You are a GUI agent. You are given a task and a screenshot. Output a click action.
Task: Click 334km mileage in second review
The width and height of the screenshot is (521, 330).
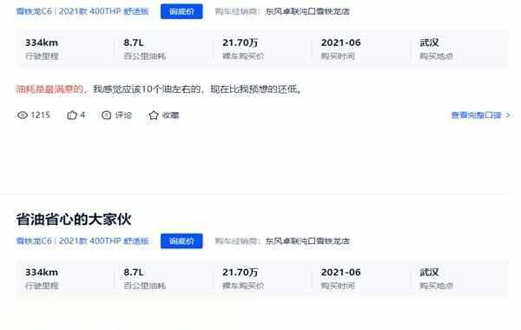point(42,272)
